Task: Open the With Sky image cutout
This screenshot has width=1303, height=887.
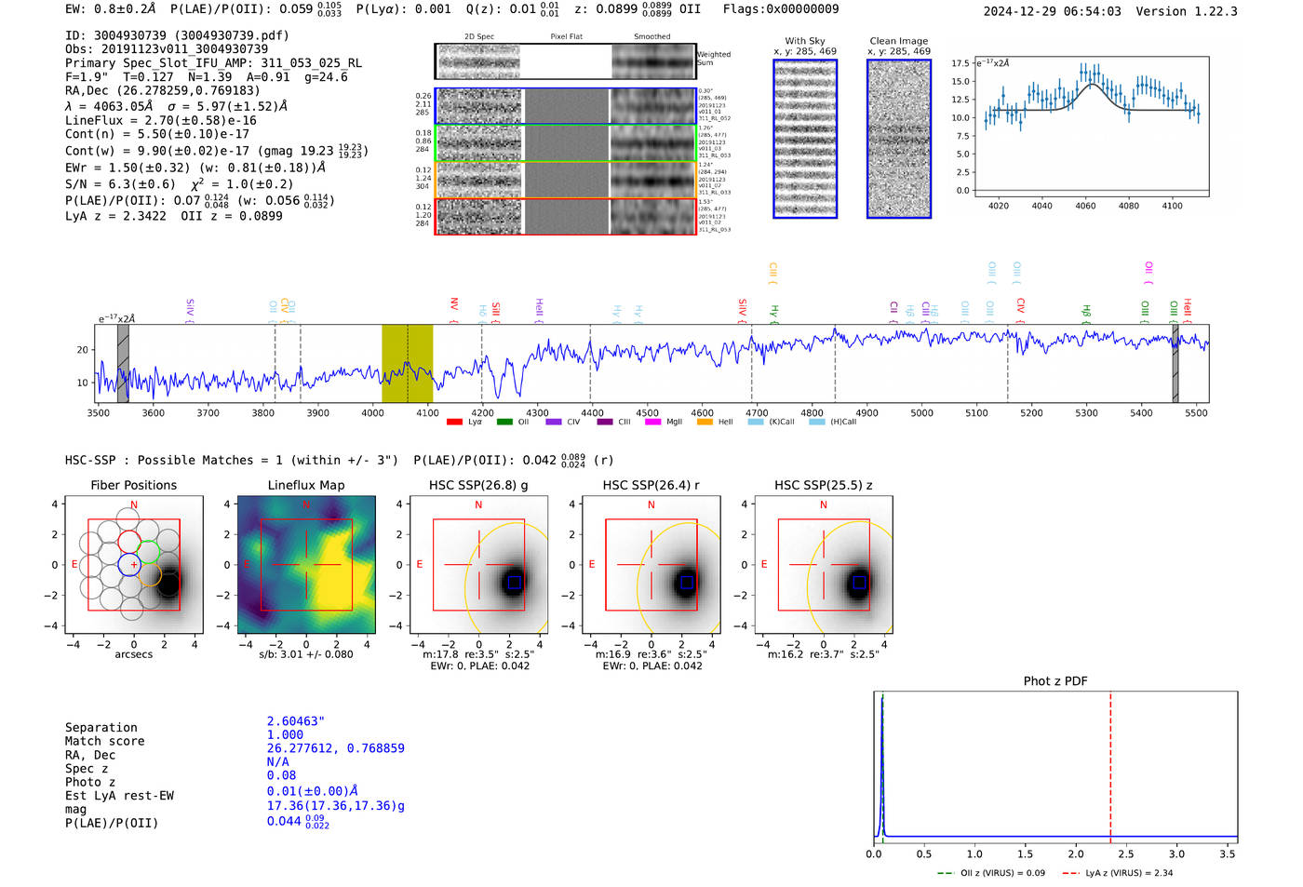Action: point(805,139)
